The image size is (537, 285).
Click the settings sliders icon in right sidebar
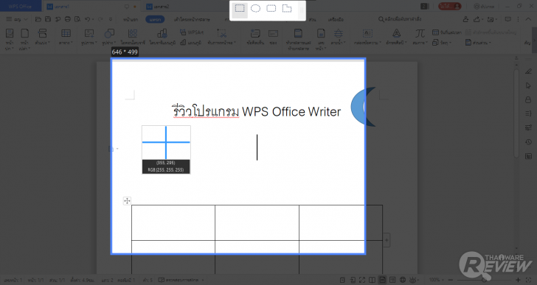(528, 127)
